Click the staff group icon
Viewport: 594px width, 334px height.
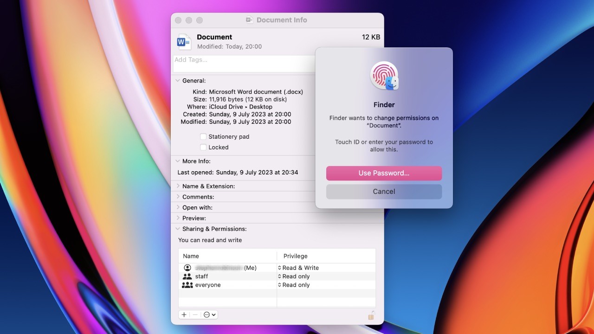tap(187, 276)
